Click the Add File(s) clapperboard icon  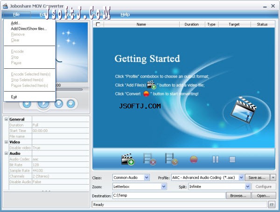pyautogui.click(x=128, y=159)
